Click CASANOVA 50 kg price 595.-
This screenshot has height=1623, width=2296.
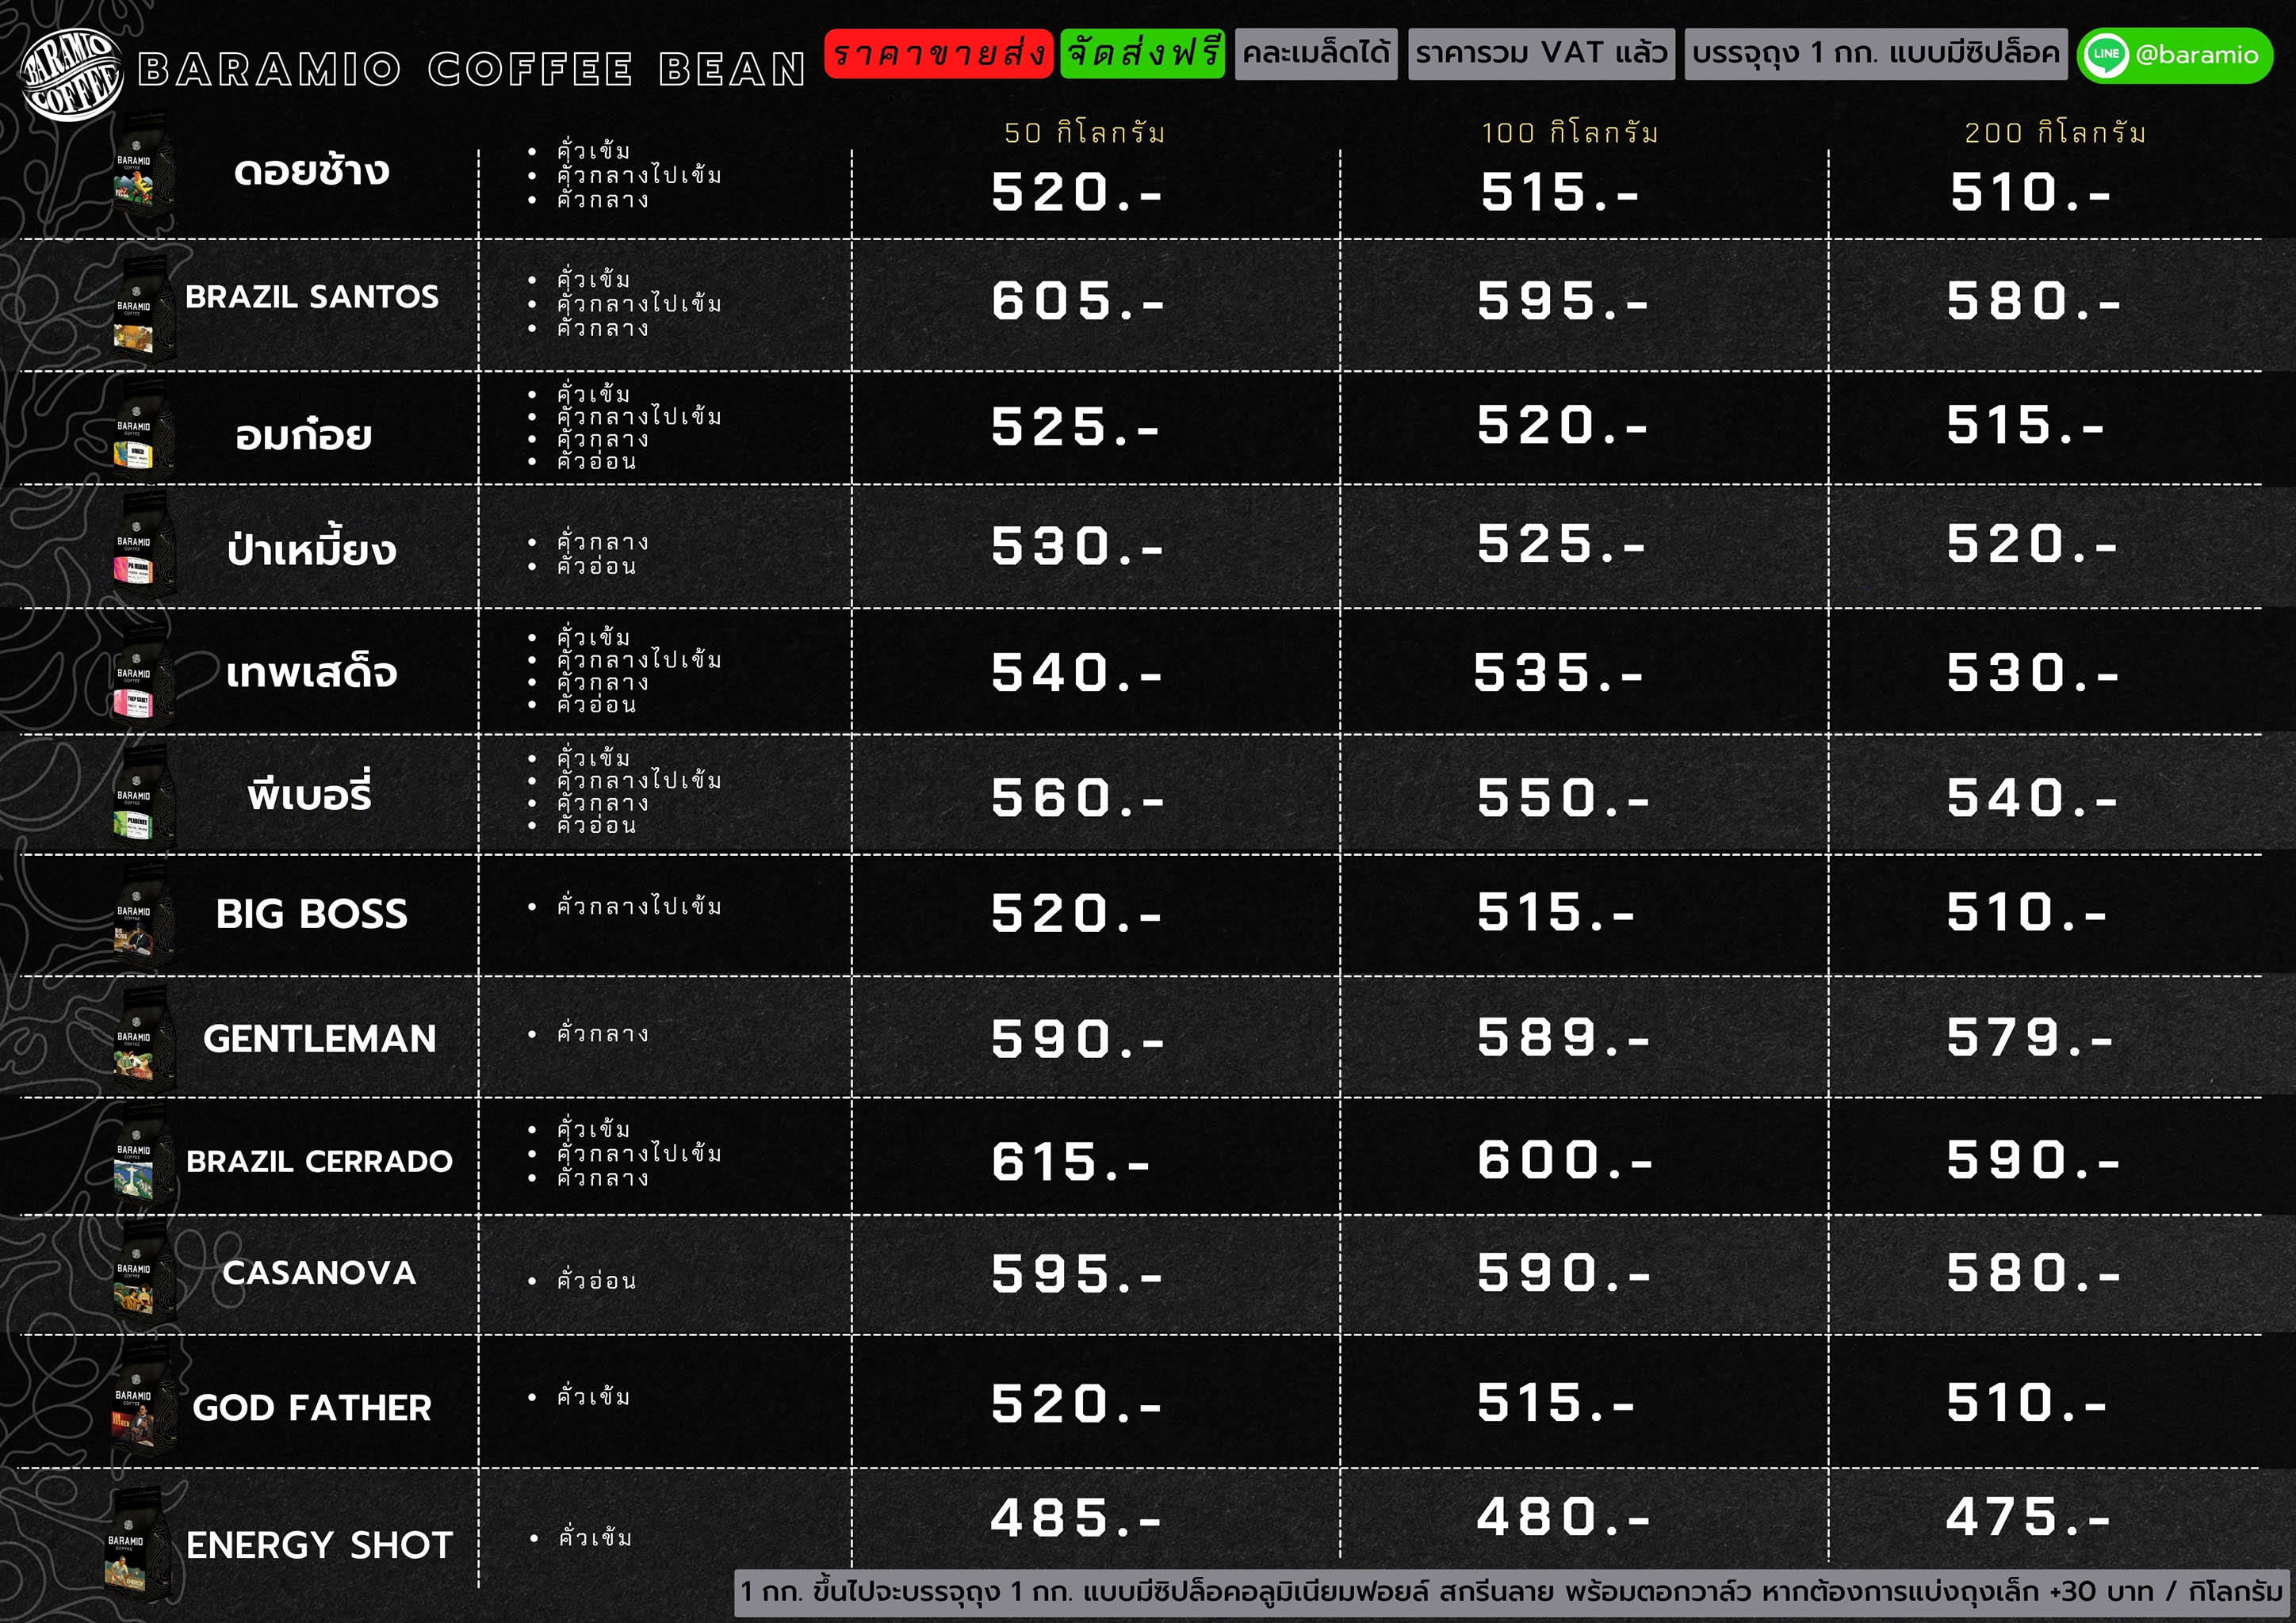point(1077,1274)
